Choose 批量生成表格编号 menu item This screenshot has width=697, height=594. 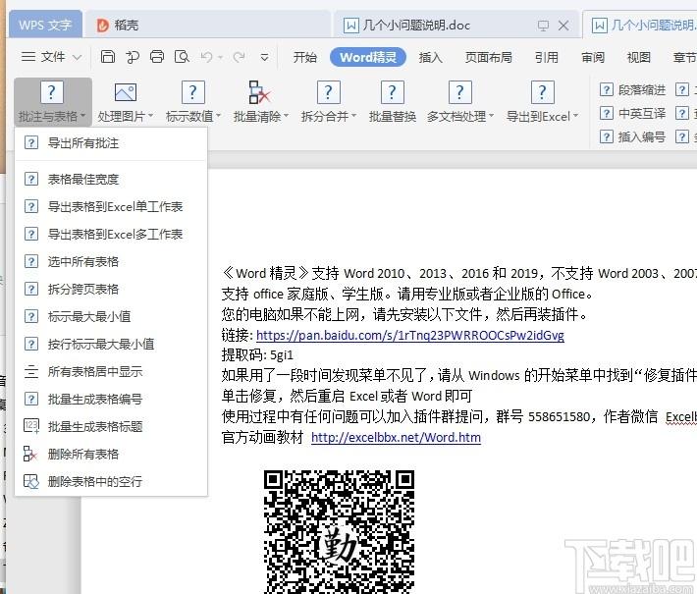(111, 400)
